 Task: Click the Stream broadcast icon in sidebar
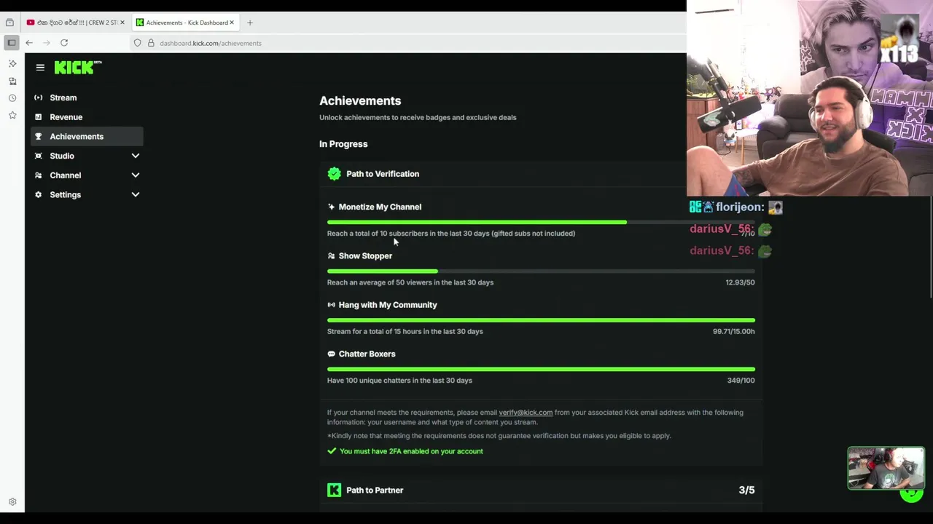point(39,98)
